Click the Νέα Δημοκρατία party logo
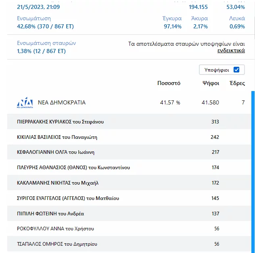 pos(25,103)
